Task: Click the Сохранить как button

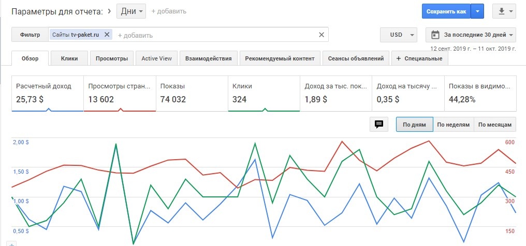Action: (x=446, y=11)
